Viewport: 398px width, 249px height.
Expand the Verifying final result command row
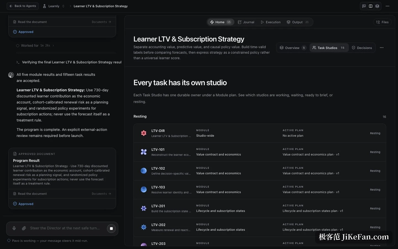pos(69,62)
